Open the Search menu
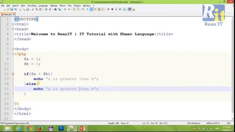 (x=15, y=6)
